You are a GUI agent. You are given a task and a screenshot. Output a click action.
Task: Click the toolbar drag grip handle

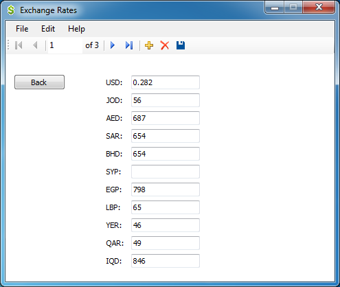pyautogui.click(x=8, y=45)
